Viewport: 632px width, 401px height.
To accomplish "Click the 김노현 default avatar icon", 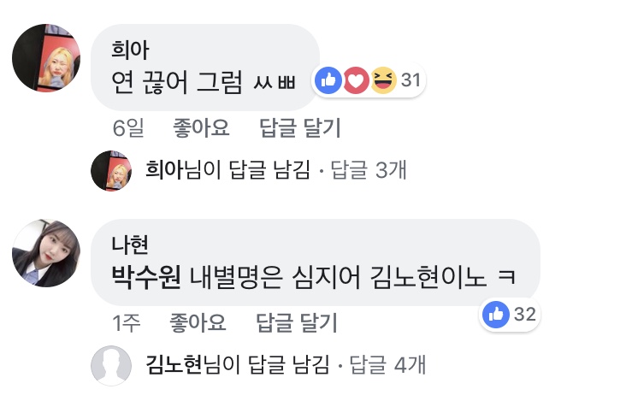I will 111,365.
